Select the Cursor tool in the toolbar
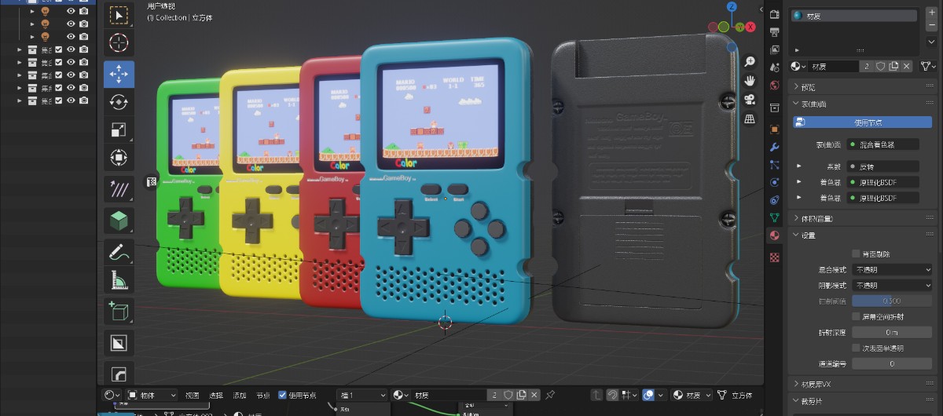 point(119,42)
